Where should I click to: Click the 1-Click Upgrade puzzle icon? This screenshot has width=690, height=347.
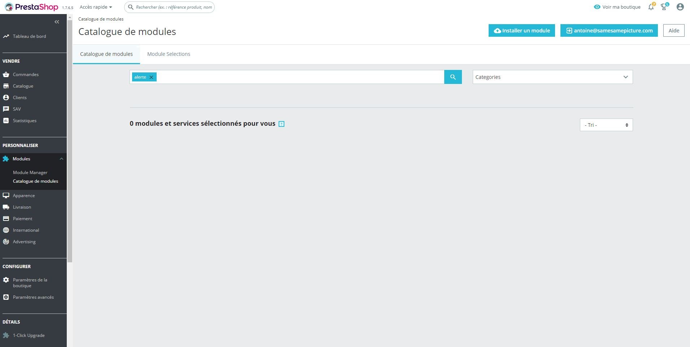coord(6,335)
